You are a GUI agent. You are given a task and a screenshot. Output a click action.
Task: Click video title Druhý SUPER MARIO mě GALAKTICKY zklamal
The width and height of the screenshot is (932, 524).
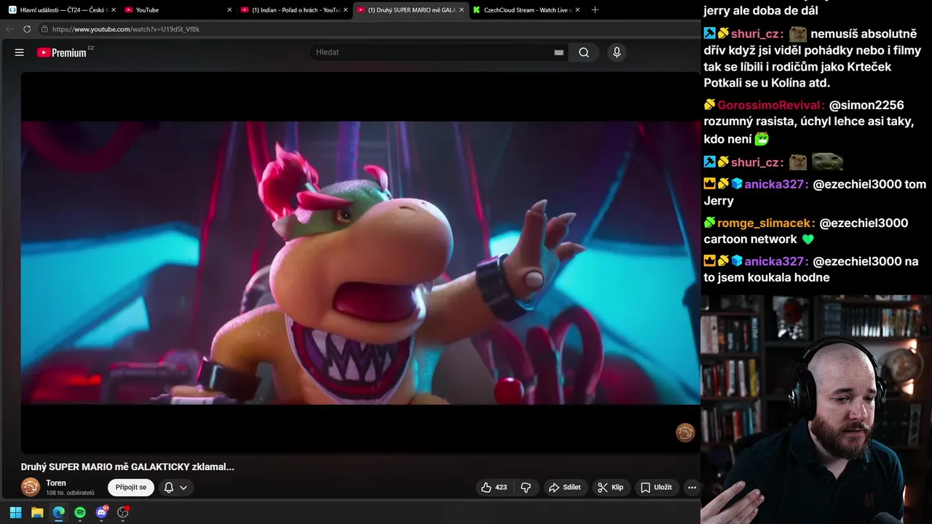click(127, 467)
